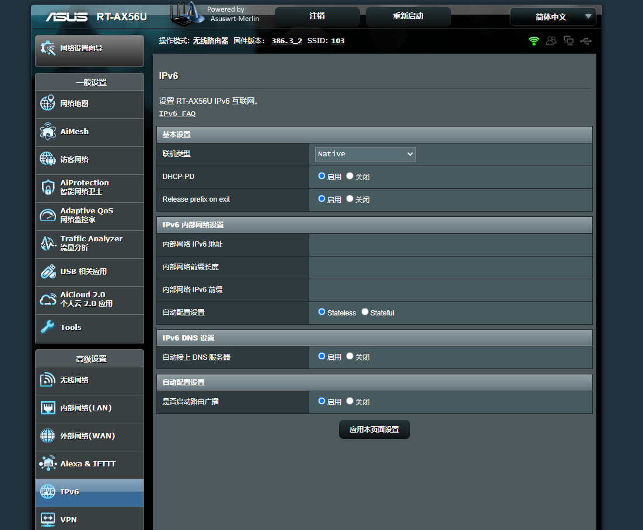Click the 应用本页面设置 button
The image size is (643, 530).
point(374,430)
